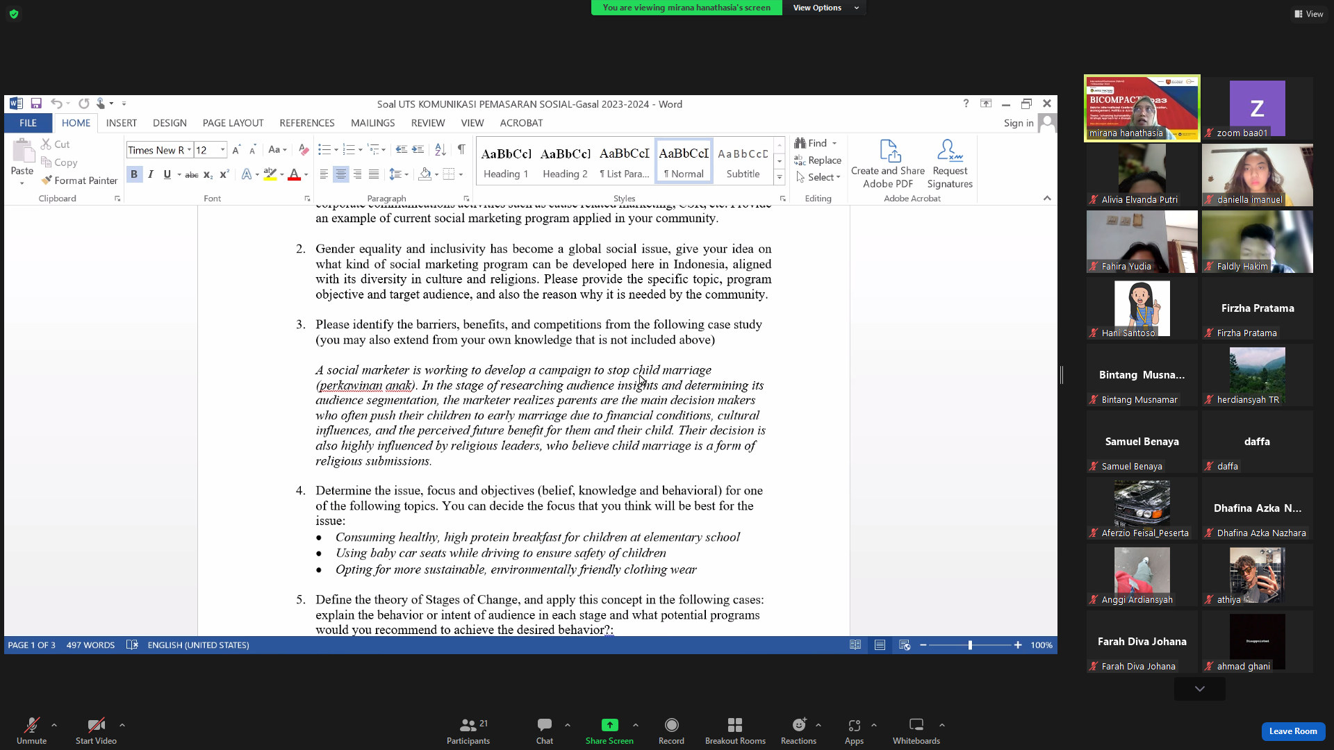Open Zoom Apps panel
1334x750 pixels.
click(x=854, y=731)
